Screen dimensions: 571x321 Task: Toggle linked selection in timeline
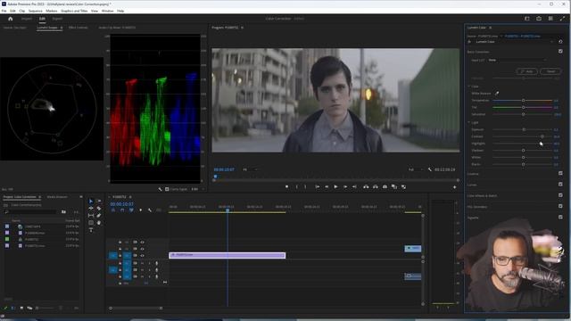pos(131,210)
